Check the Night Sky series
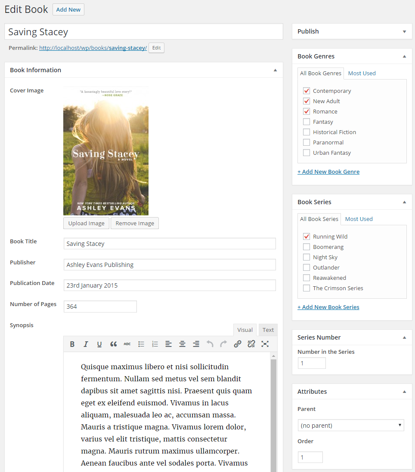This screenshot has height=472, width=415. [307, 257]
